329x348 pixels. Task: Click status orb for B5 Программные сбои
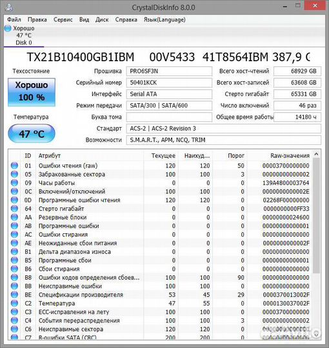pos(14,260)
